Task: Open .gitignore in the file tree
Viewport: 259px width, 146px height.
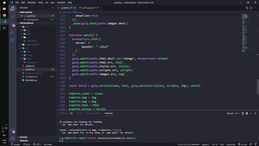Action: coord(30,66)
